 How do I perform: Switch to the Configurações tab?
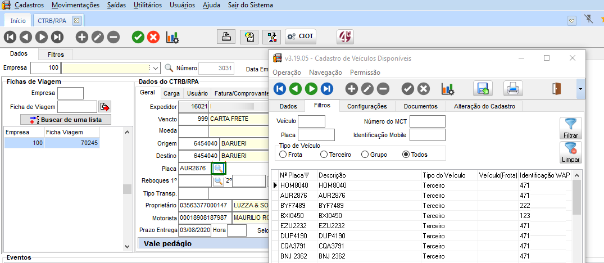click(x=366, y=106)
